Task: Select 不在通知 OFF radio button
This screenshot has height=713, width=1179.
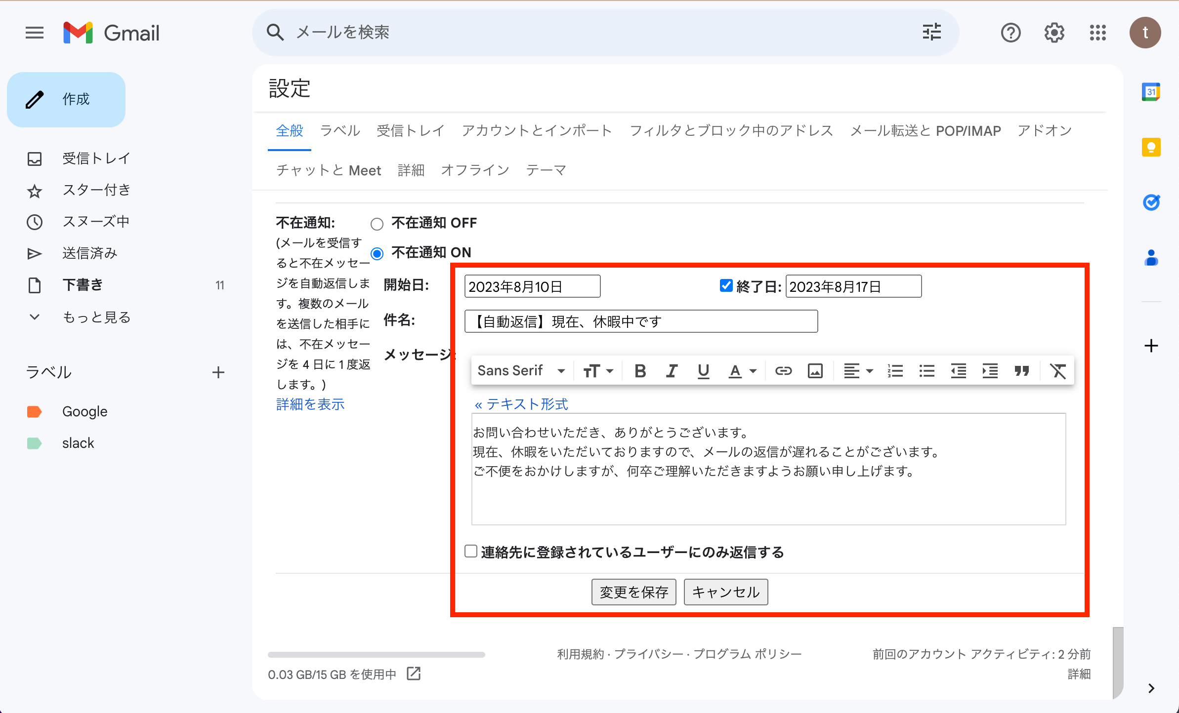Action: pos(377,224)
